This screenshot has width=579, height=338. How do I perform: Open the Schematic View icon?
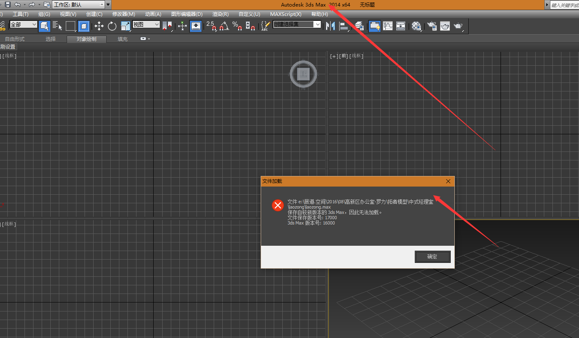401,26
